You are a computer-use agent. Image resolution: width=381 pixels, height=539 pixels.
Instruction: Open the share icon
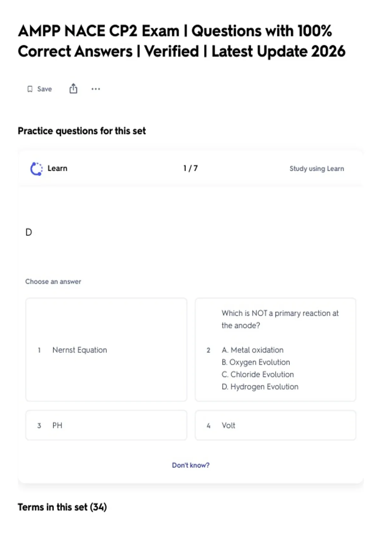[73, 88]
